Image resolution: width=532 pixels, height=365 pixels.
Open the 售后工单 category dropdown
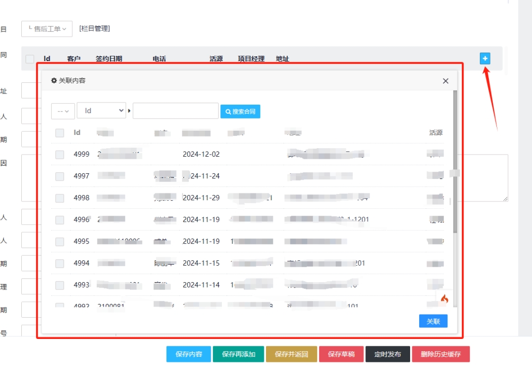tap(47, 29)
